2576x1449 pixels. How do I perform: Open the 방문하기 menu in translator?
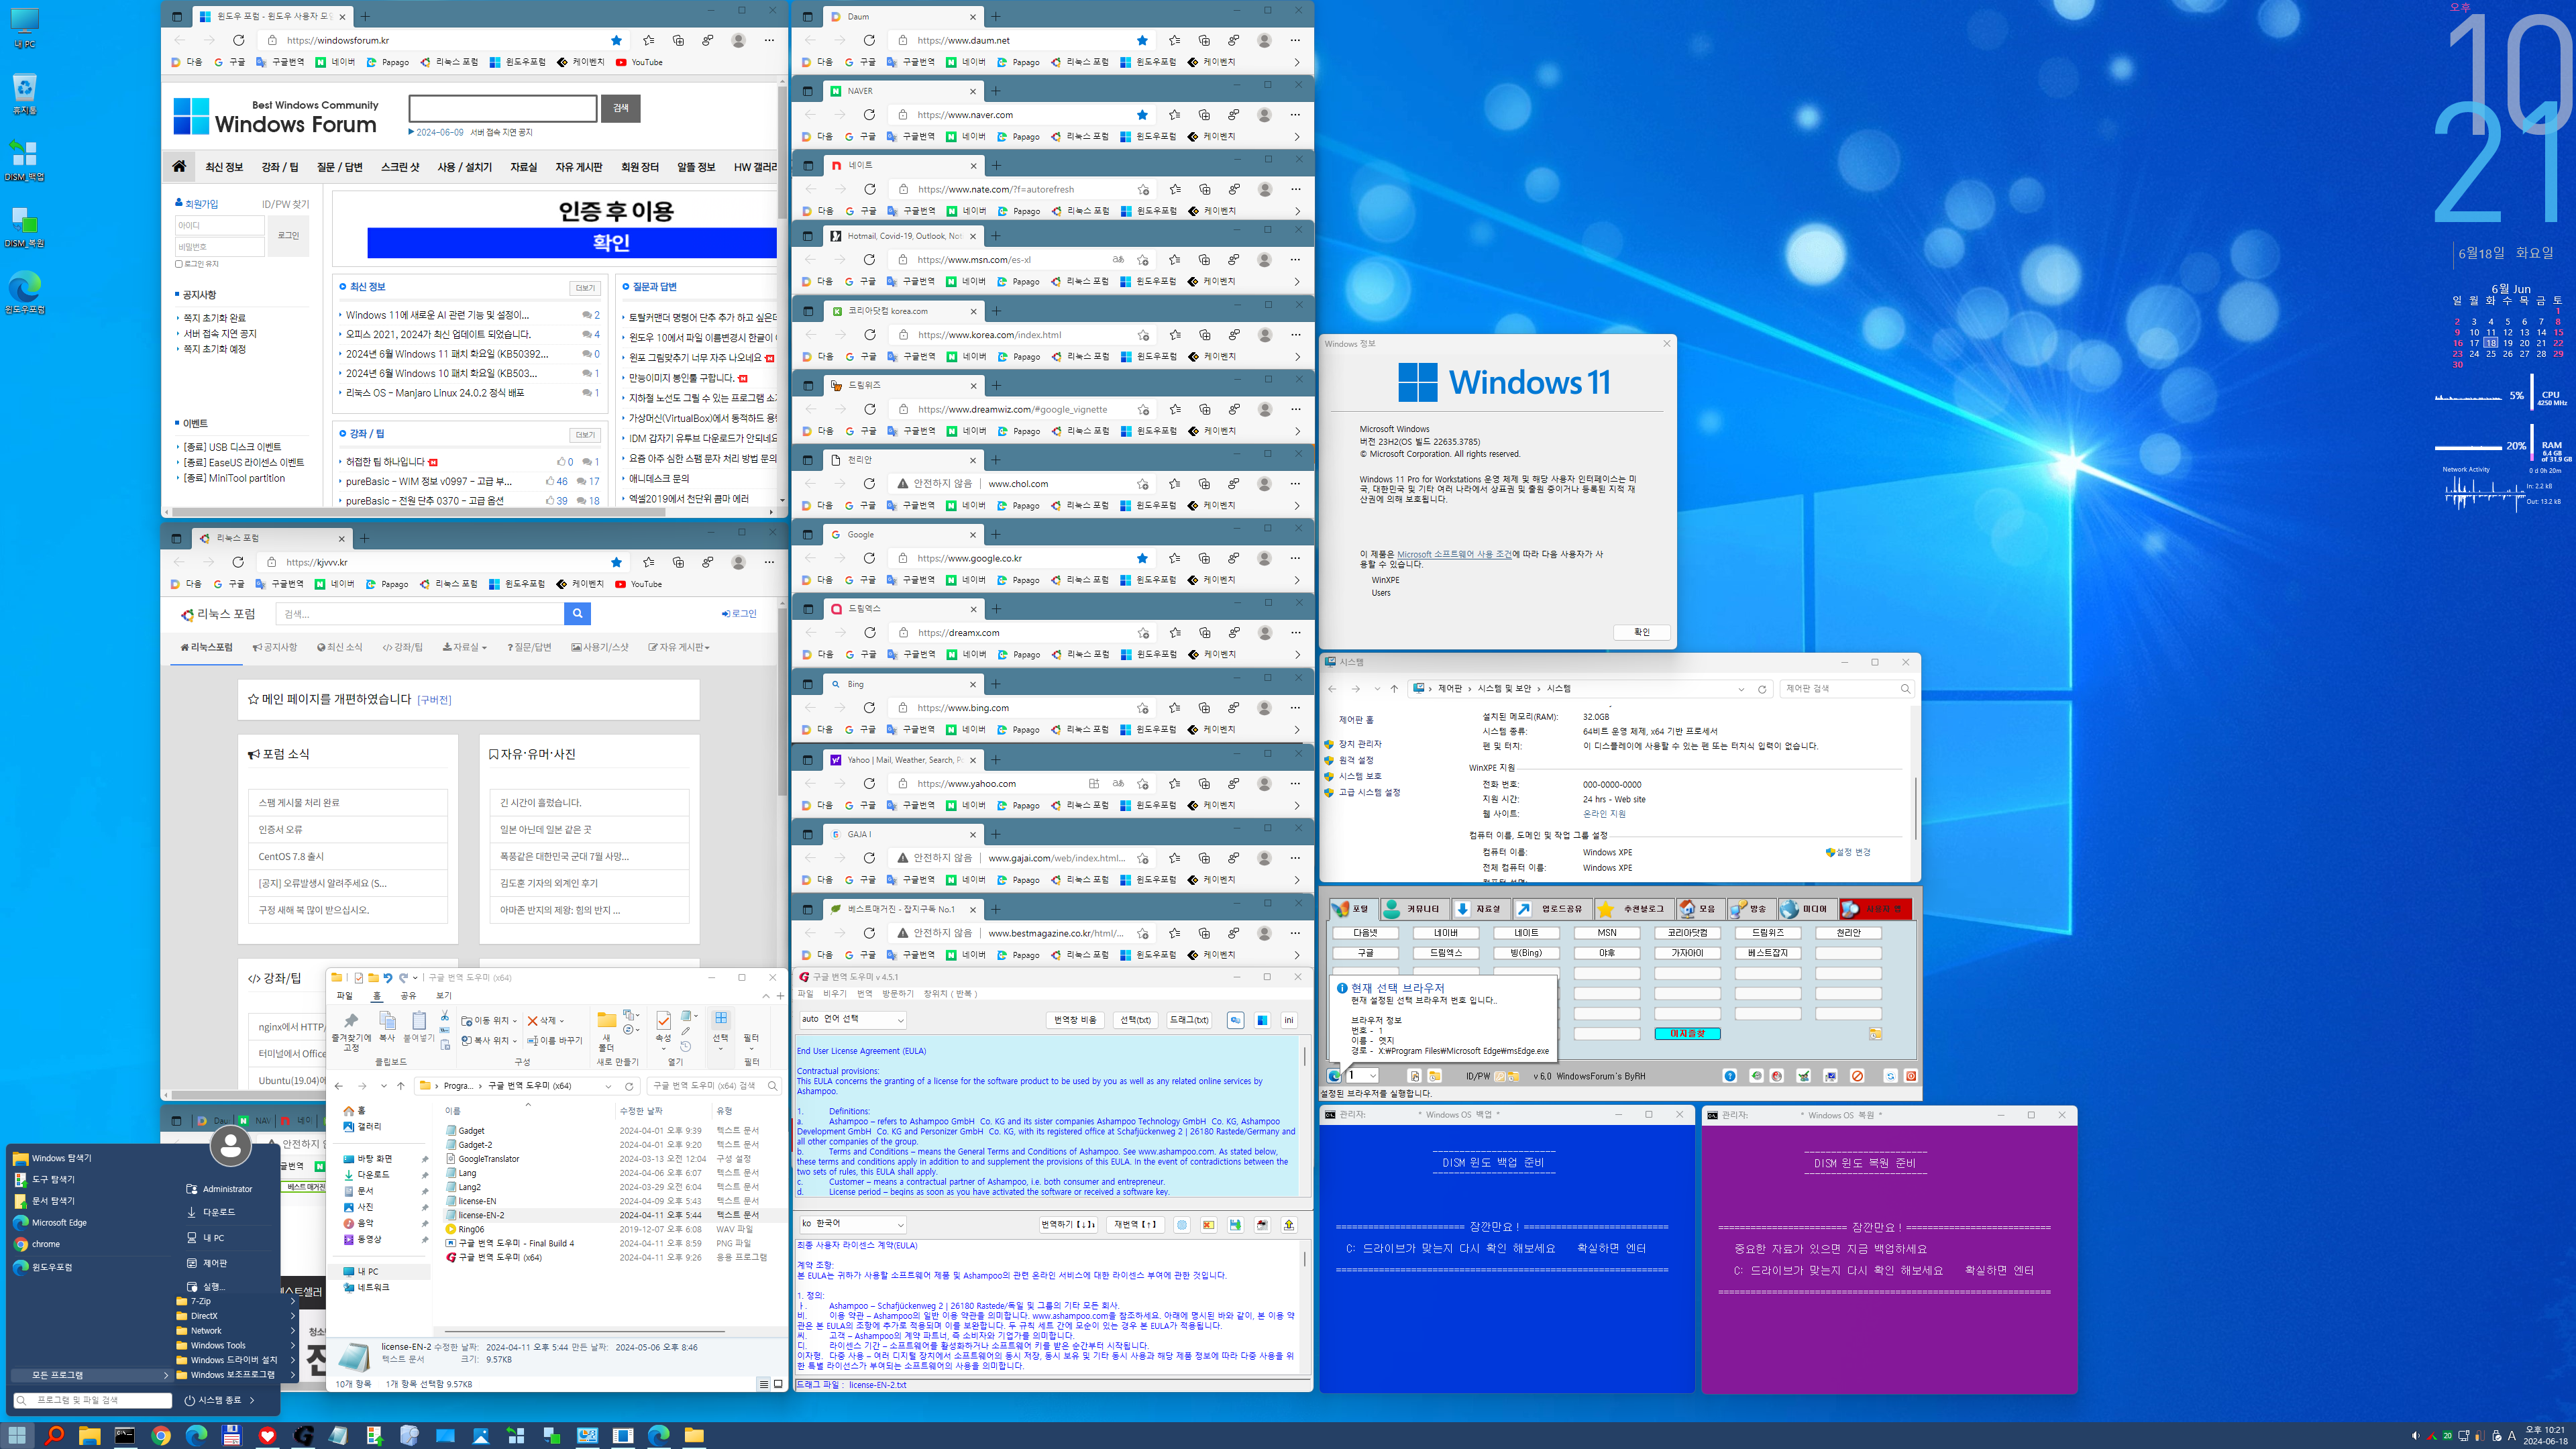pyautogui.click(x=897, y=994)
